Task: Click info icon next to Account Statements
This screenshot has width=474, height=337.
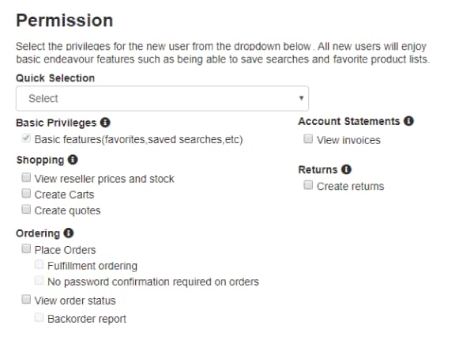Action: coord(409,121)
